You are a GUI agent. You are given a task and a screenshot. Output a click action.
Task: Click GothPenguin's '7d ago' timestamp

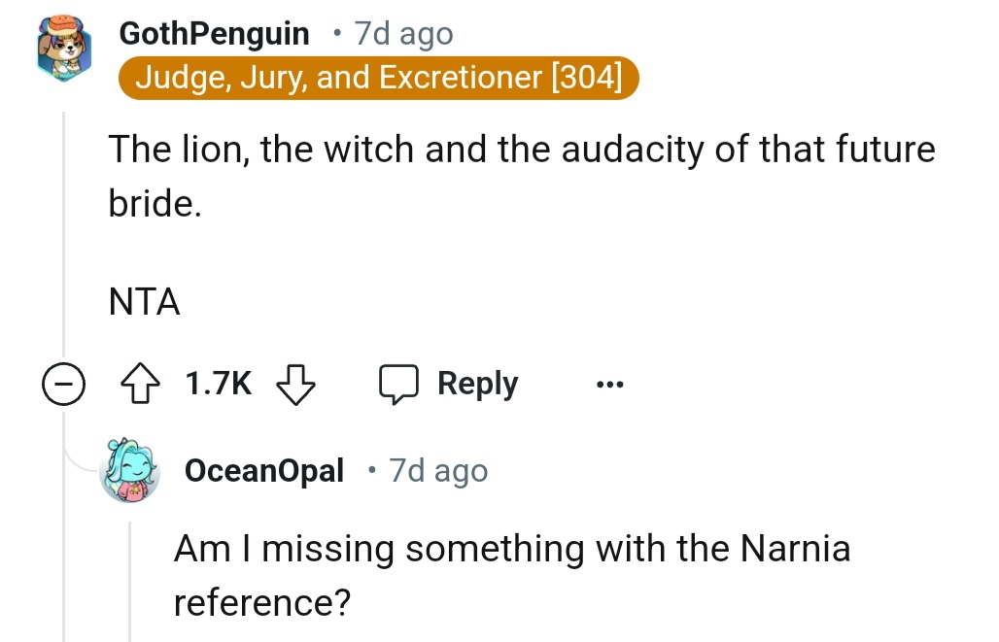tap(404, 34)
